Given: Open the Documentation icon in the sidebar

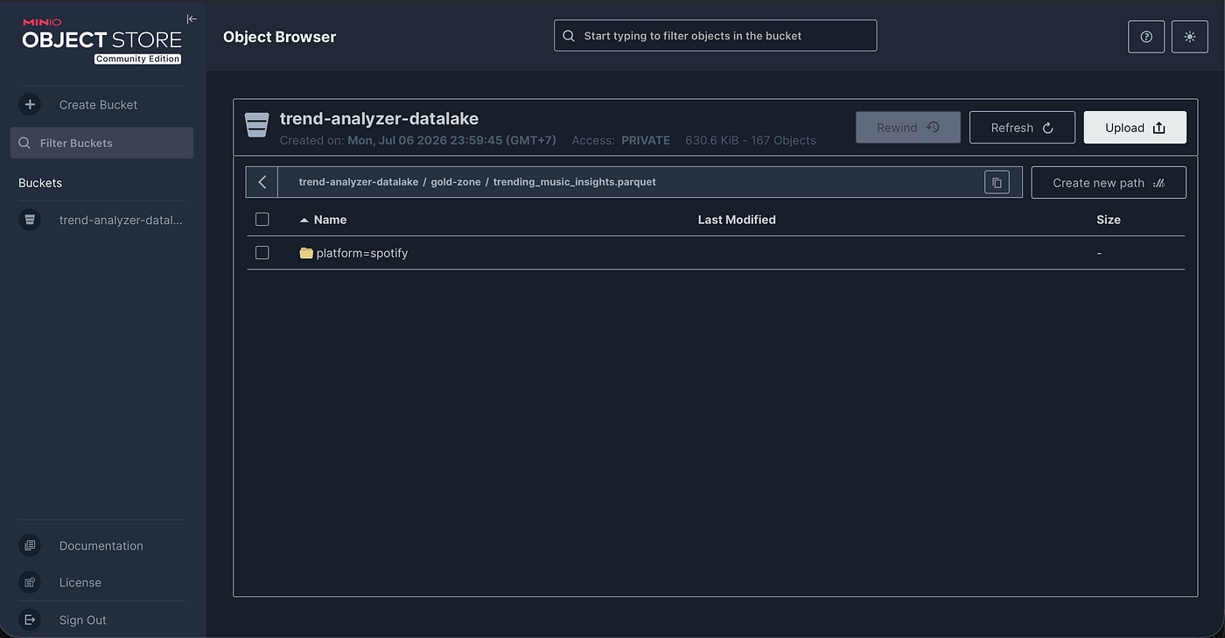Looking at the screenshot, I should (30, 545).
